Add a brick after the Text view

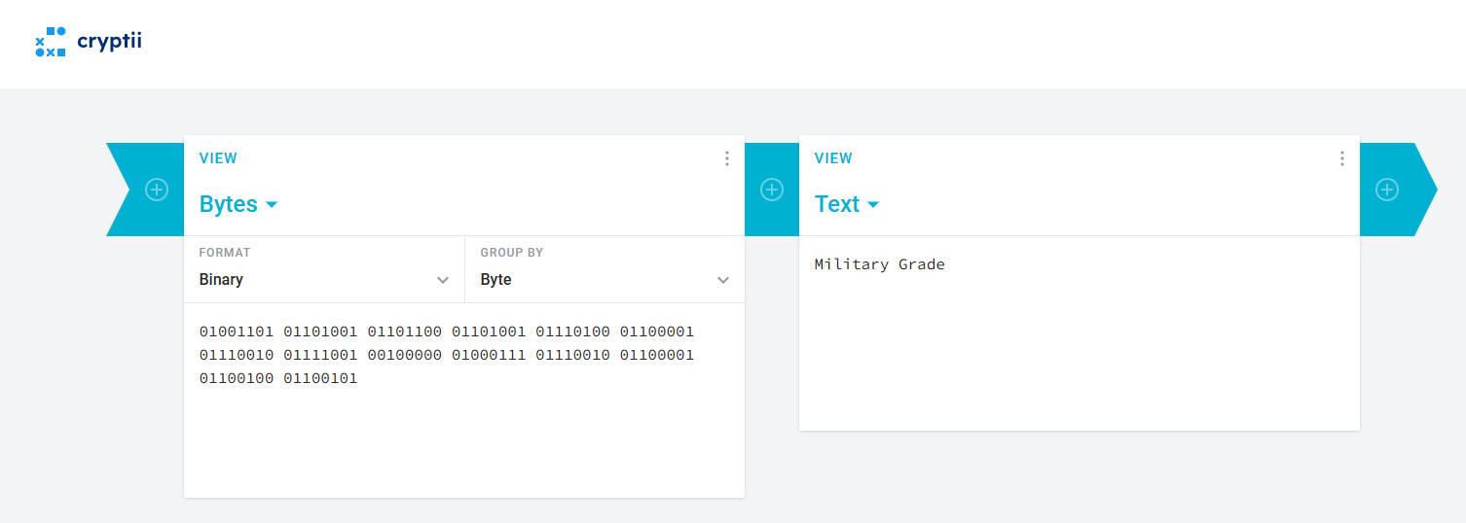(1387, 190)
